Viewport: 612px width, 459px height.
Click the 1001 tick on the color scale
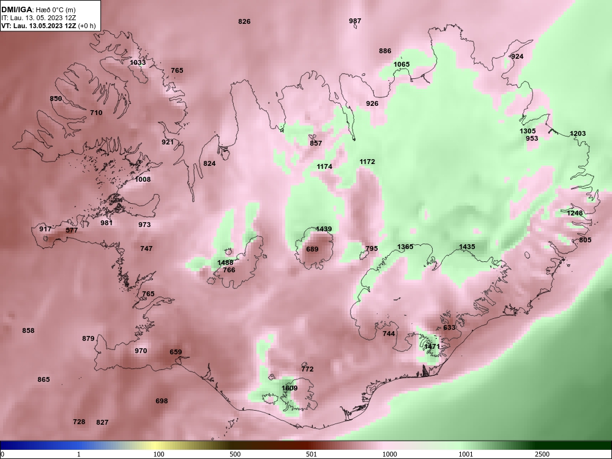pos(466,454)
